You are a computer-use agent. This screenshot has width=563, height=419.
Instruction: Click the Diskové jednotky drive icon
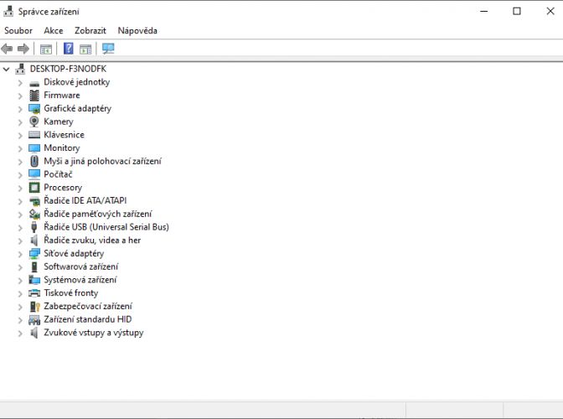coord(34,83)
